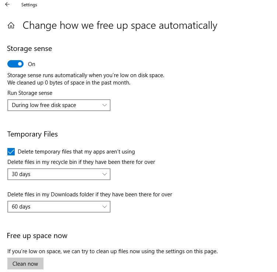Open the Downloads folder retention dropdown

[x=59, y=207]
